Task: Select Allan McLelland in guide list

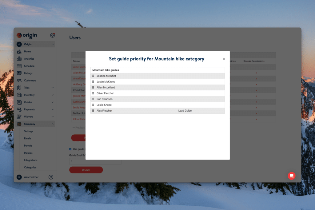Action: point(106,88)
